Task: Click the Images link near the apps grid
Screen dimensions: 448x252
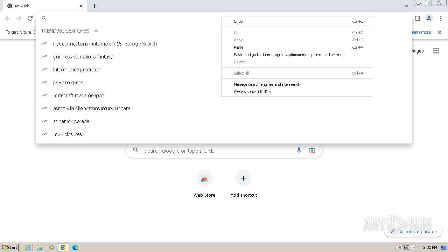Action: pos(418,51)
